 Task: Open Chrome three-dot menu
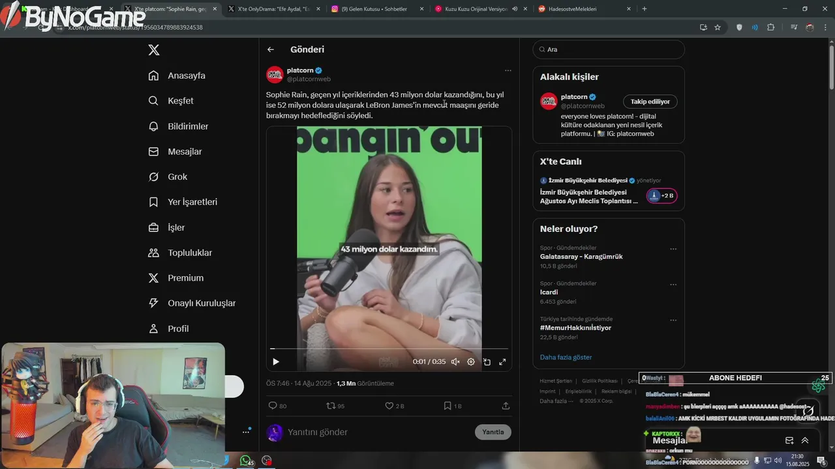coord(825,27)
